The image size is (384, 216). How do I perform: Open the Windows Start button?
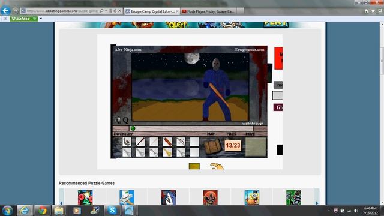(7, 211)
